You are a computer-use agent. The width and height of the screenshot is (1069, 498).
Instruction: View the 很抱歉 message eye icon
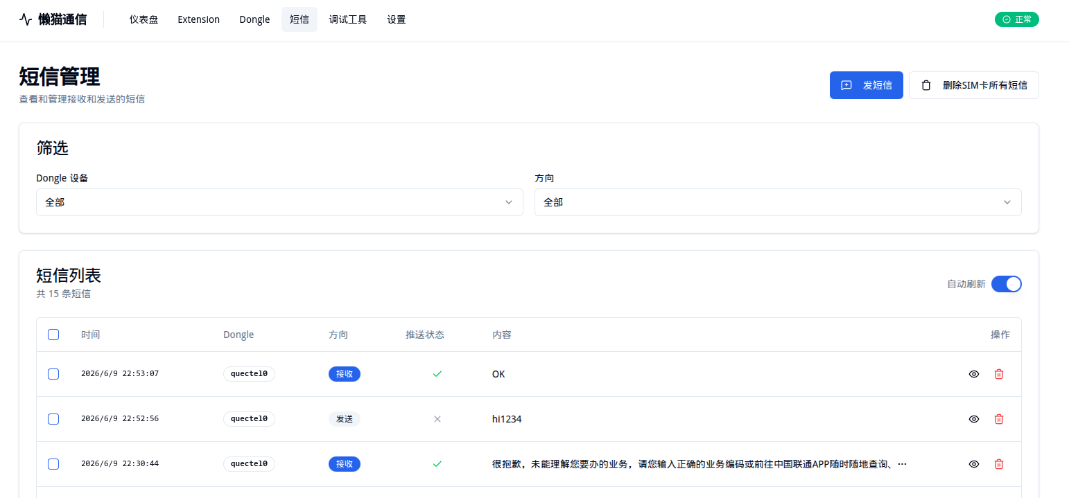tap(974, 464)
